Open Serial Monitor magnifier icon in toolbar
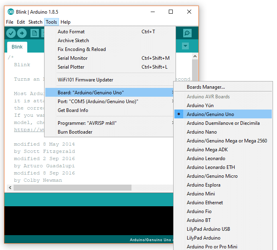This screenshot has height=250, width=277. point(187,33)
